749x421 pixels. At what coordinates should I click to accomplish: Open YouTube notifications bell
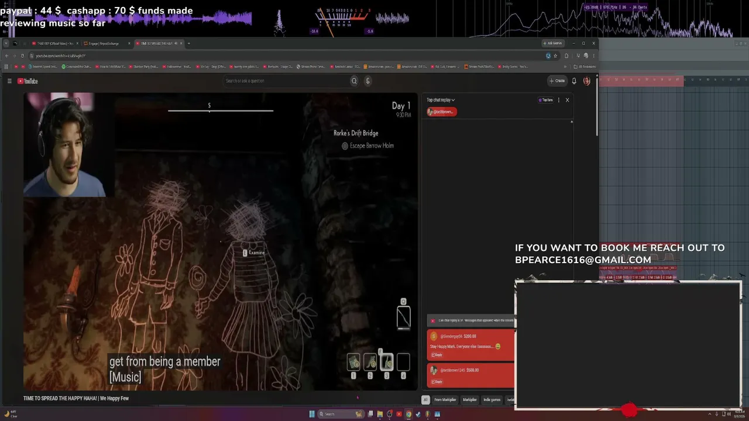coord(574,81)
